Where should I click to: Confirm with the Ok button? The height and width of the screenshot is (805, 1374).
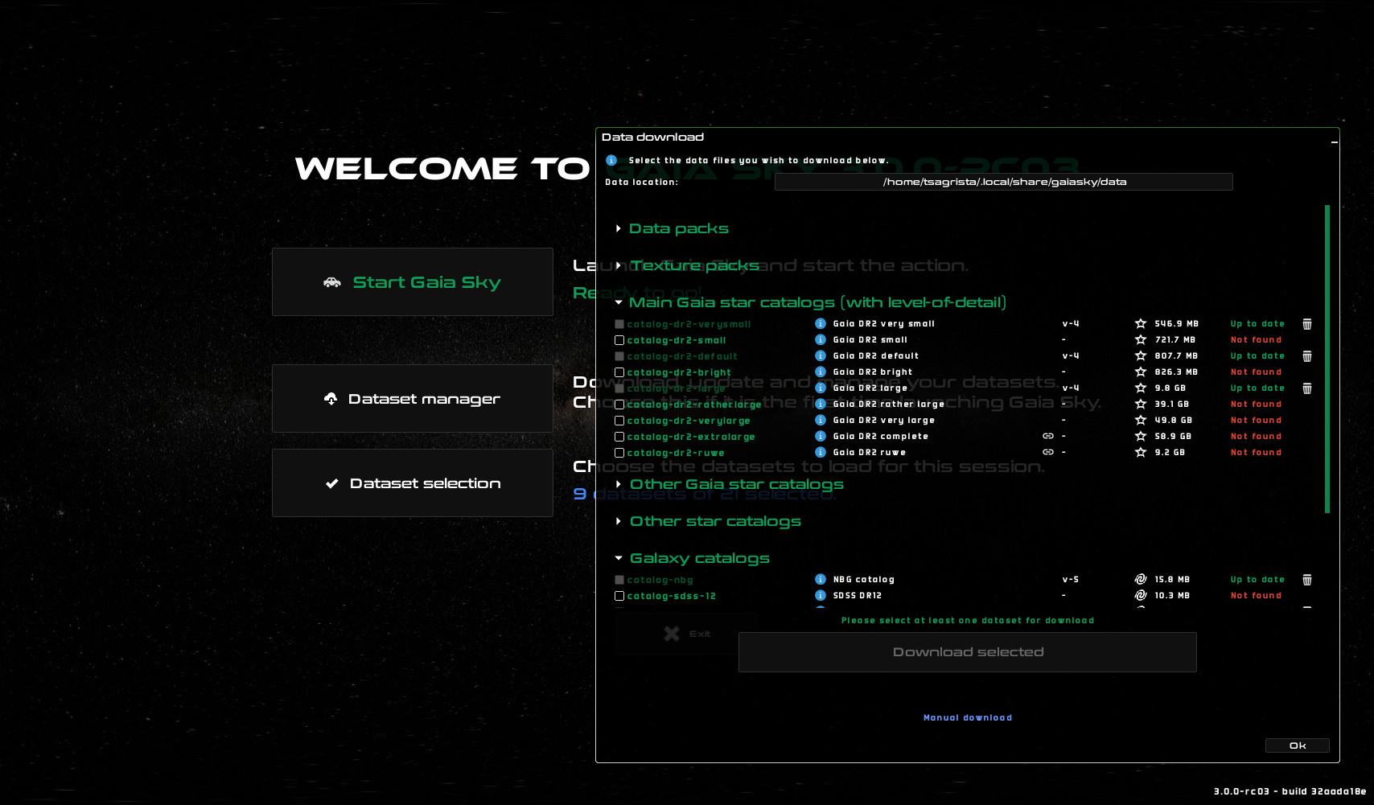1298,745
